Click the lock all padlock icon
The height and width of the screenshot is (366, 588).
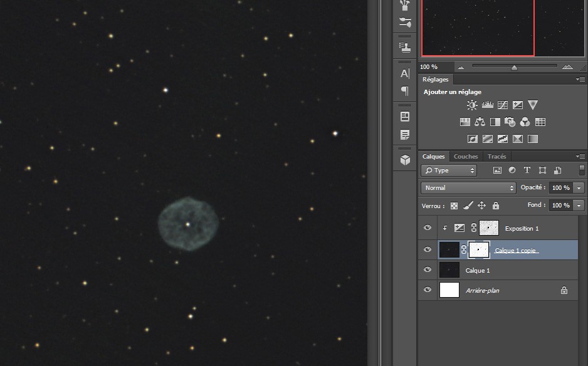pos(496,206)
